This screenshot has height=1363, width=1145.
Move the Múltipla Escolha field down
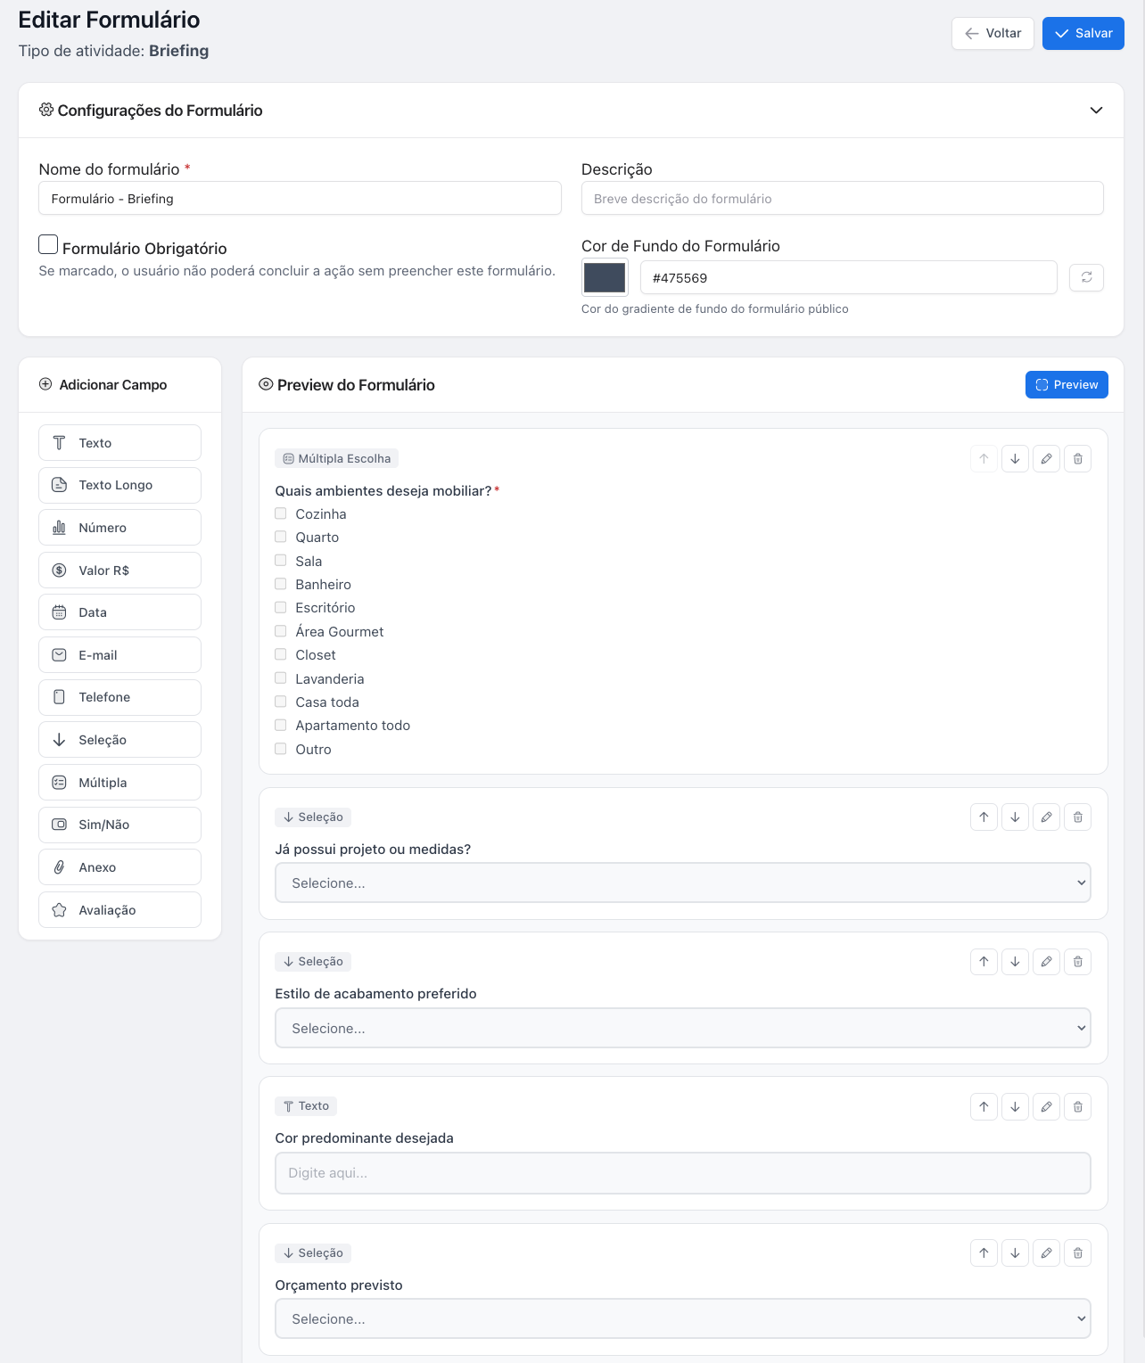coord(1015,459)
